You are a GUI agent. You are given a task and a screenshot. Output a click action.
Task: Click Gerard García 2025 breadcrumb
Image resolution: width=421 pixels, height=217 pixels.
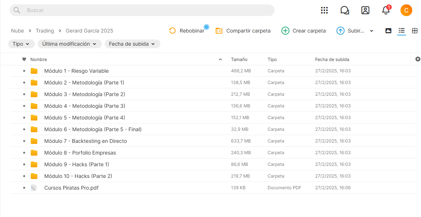pos(89,31)
